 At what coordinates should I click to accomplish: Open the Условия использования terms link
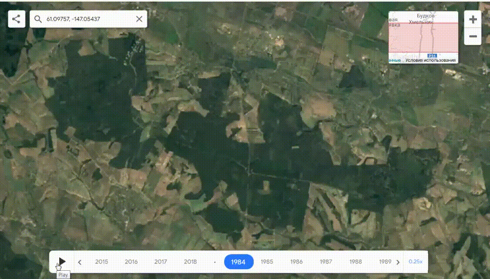pos(430,60)
